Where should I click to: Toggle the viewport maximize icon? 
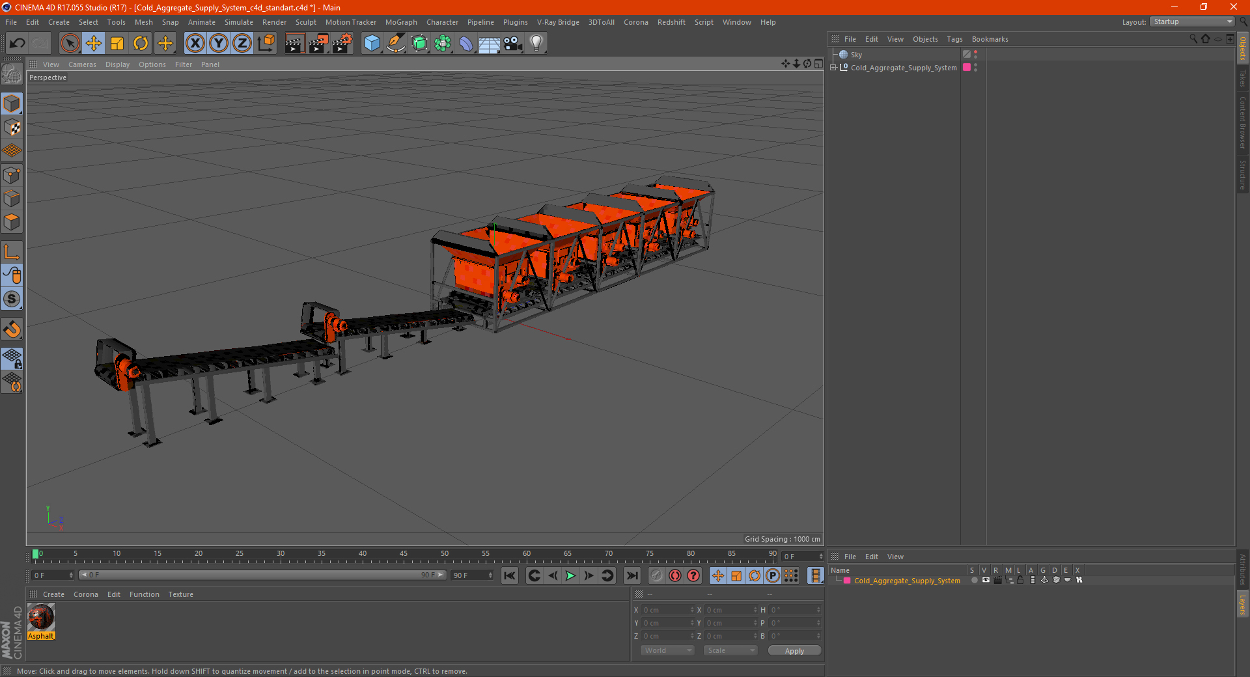[x=818, y=64]
